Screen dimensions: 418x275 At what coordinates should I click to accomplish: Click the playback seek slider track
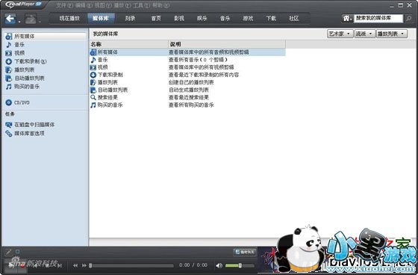coord(132,265)
